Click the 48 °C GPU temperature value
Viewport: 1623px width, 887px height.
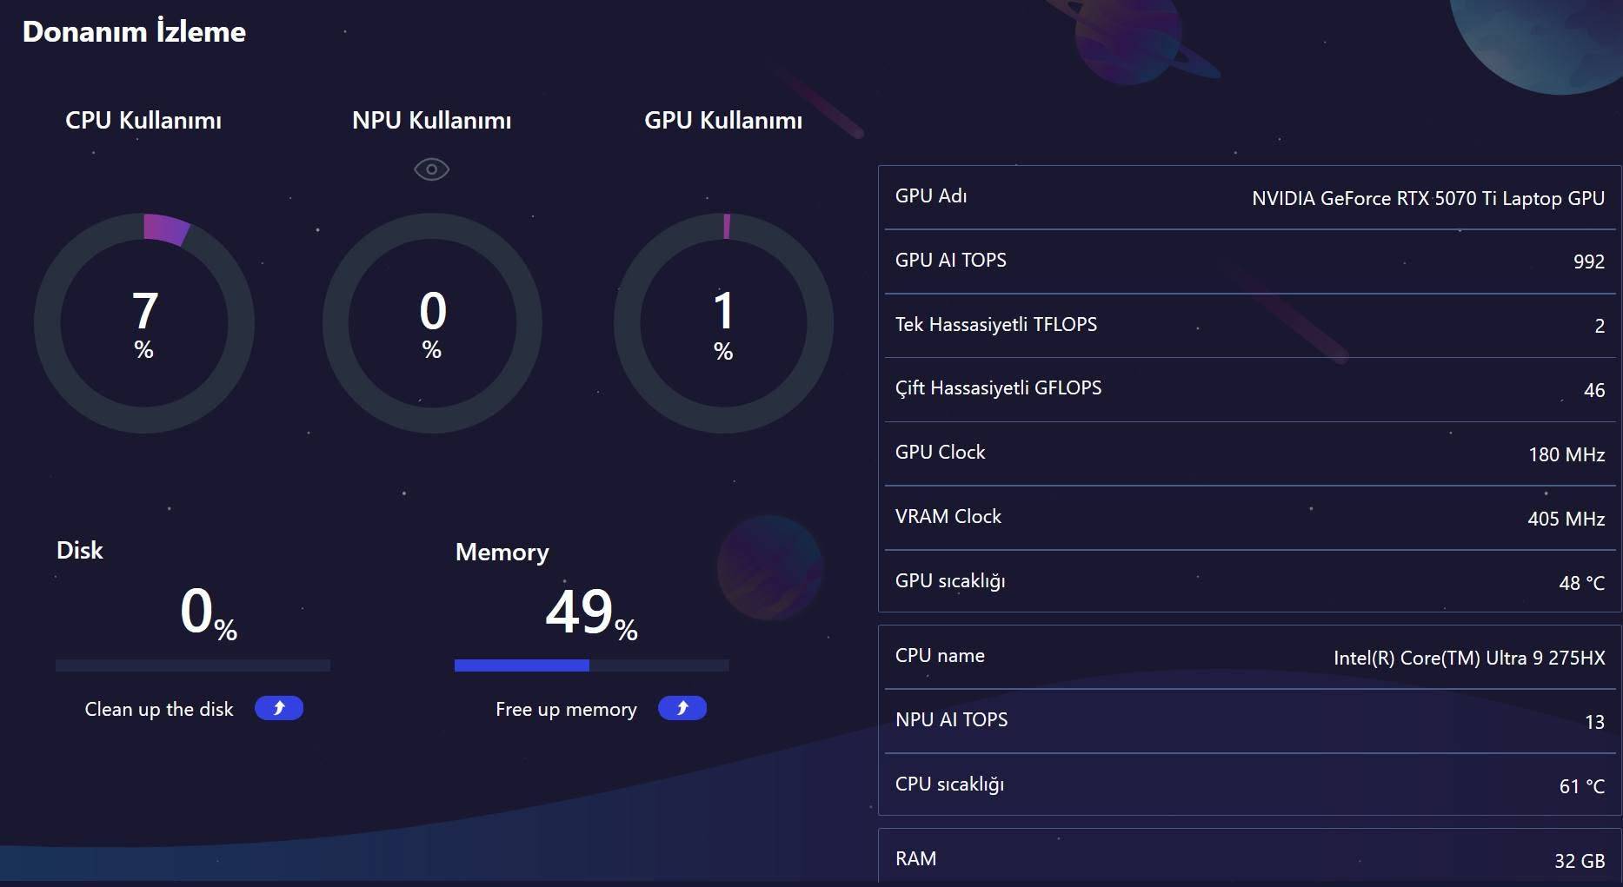pyautogui.click(x=1582, y=583)
